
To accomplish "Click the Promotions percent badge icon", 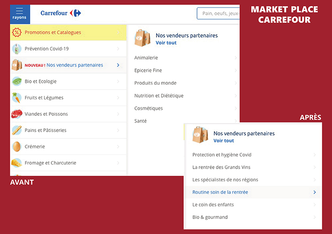I will pyautogui.click(x=16, y=33).
